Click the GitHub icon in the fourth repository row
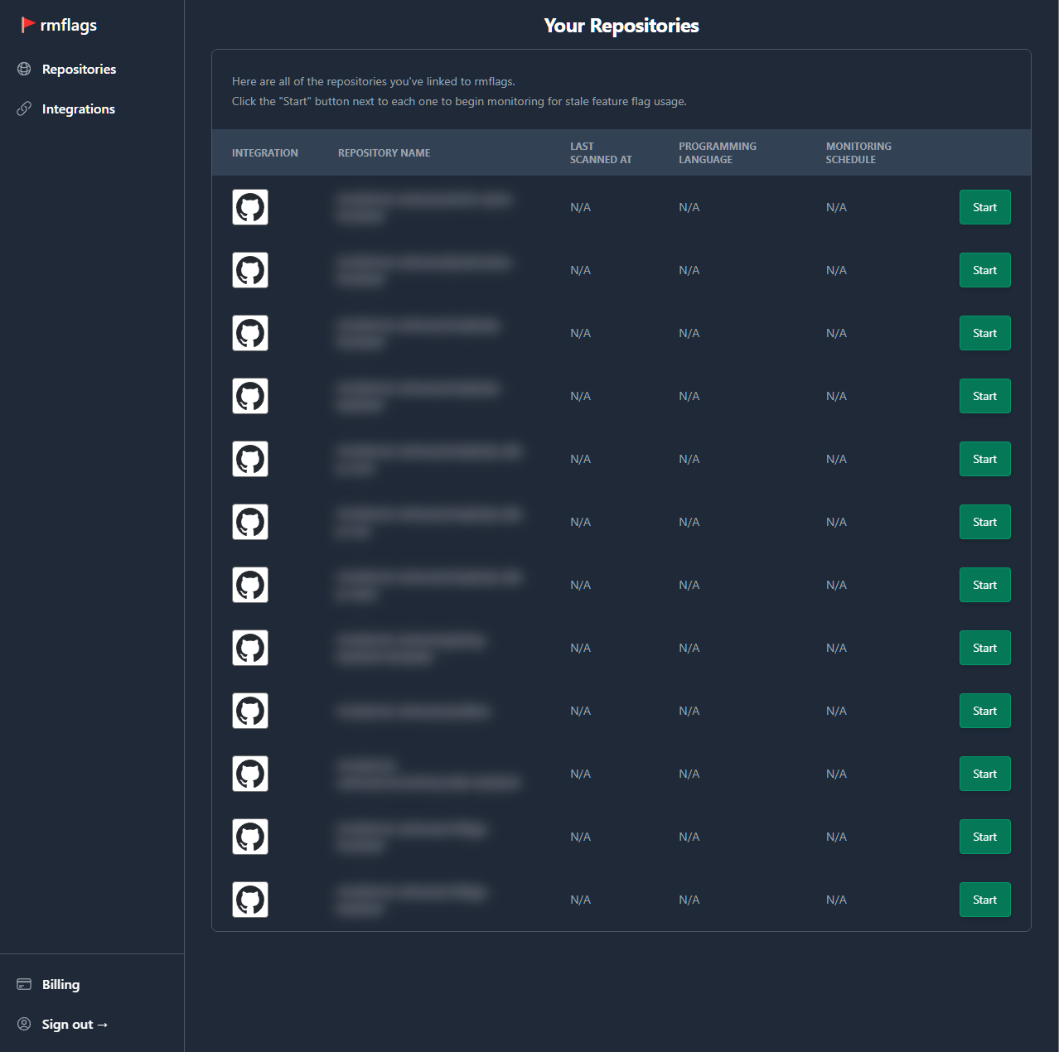The image size is (1059, 1052). [250, 396]
